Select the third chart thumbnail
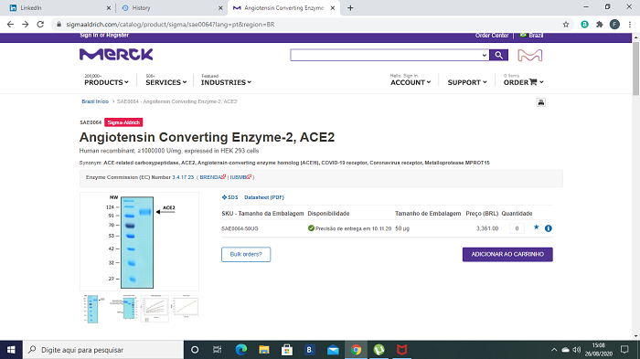The height and width of the screenshot is (359, 640). point(155,309)
